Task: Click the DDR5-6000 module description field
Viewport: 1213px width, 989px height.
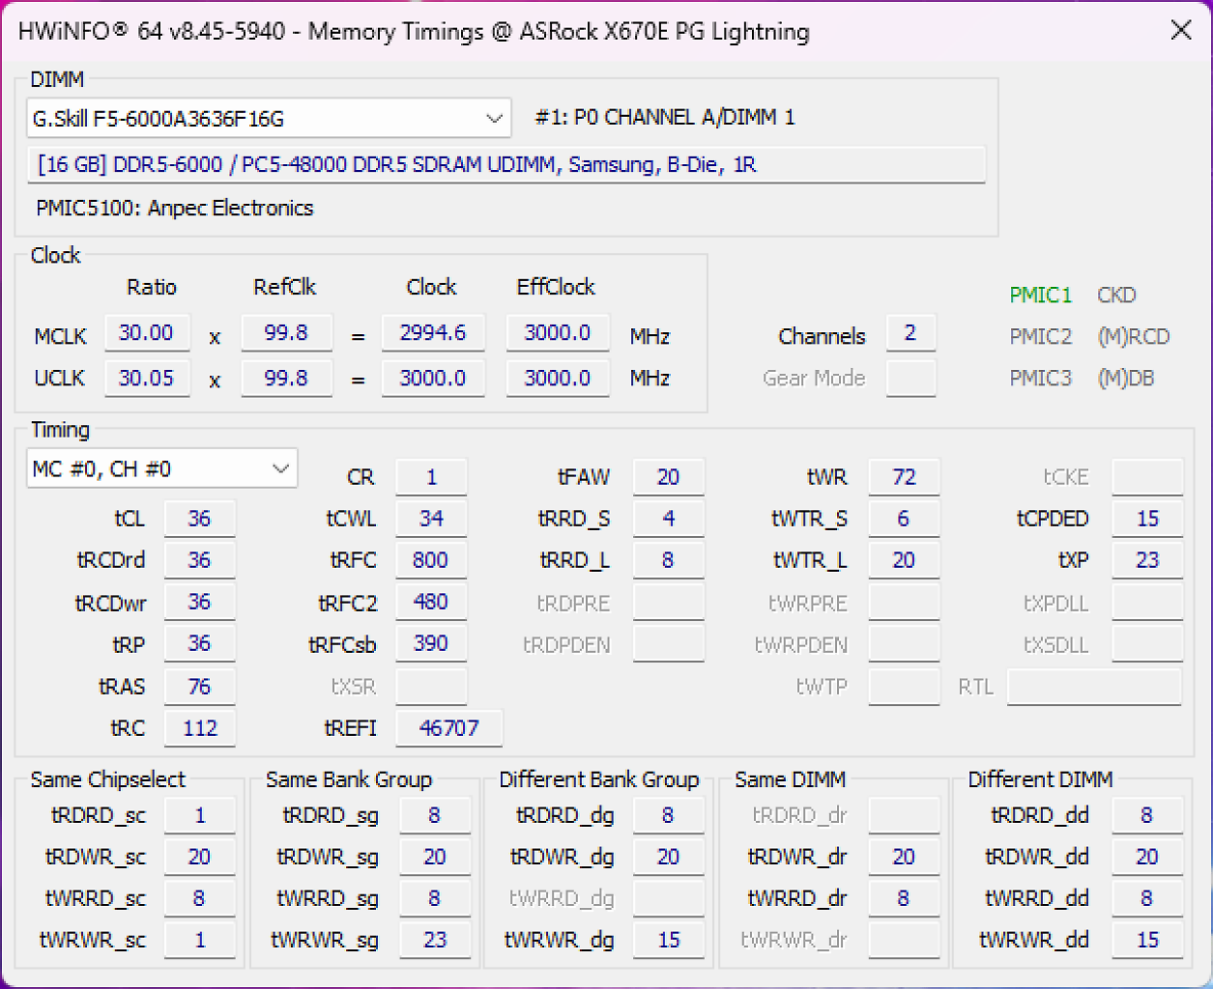Action: pos(506,164)
